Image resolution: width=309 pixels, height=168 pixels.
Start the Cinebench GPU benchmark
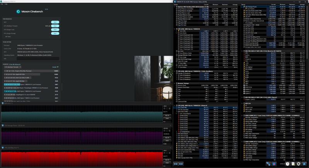tap(55, 22)
